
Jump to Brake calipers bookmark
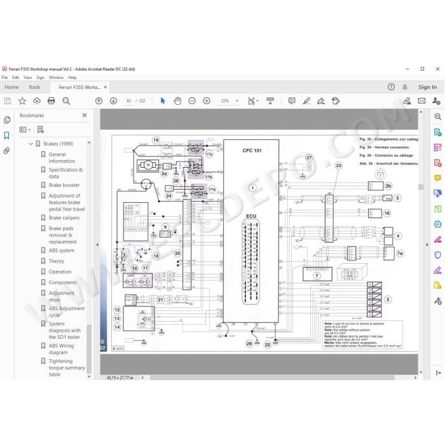tap(64, 218)
